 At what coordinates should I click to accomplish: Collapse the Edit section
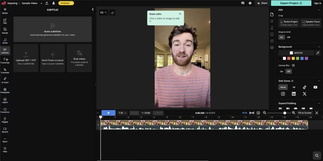click(x=319, y=10)
